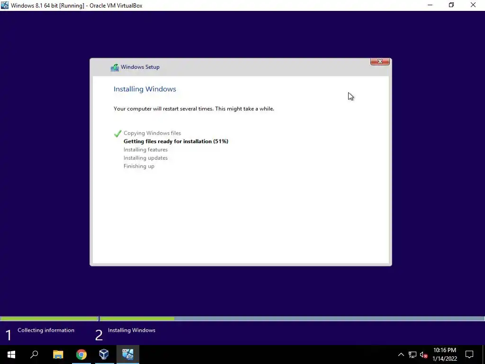Select the running Windows 8.1 VM taskbar icon
The width and height of the screenshot is (485, 364).
coord(128,355)
